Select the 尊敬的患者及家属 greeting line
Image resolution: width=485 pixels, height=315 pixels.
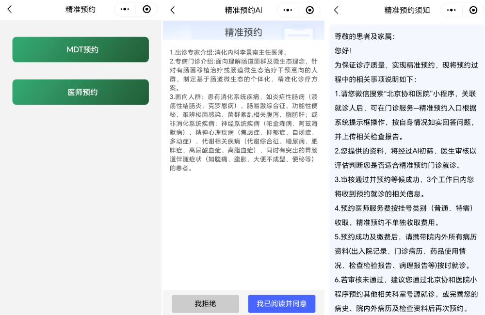(365, 36)
